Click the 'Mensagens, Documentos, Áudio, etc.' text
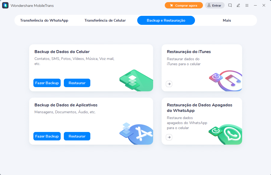271x175 pixels. point(65,112)
